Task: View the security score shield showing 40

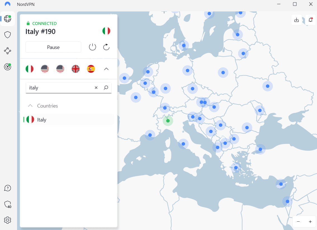Action: coord(8,204)
